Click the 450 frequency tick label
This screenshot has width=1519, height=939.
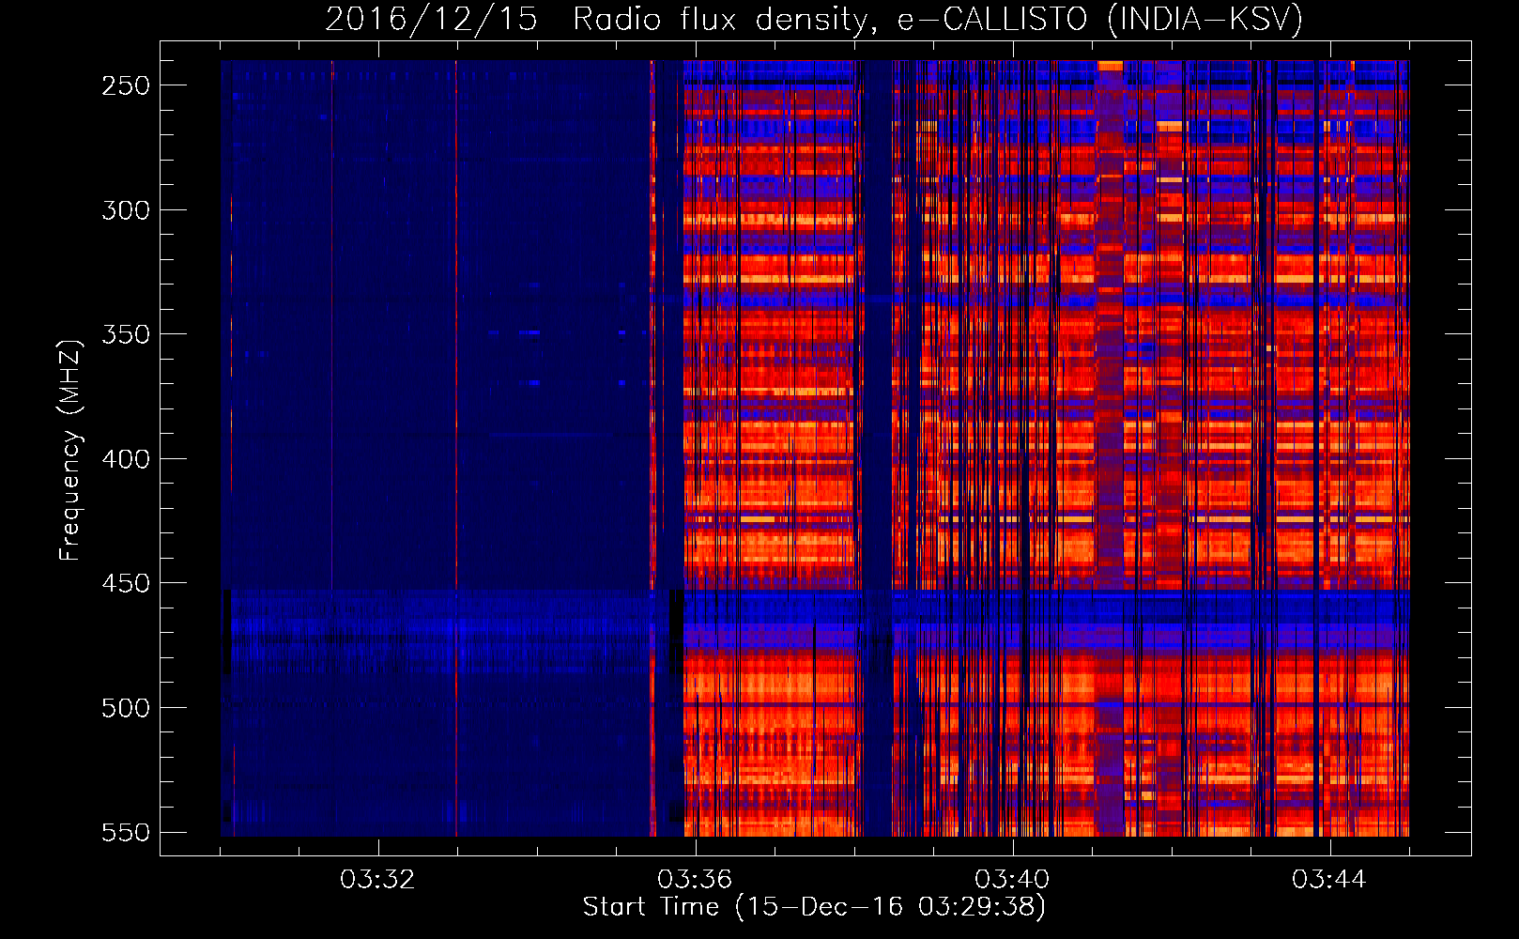[126, 583]
